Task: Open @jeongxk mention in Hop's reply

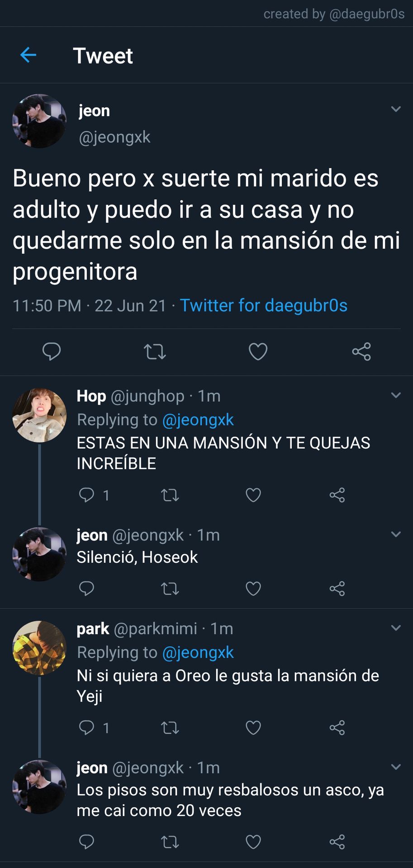Action: (x=198, y=420)
